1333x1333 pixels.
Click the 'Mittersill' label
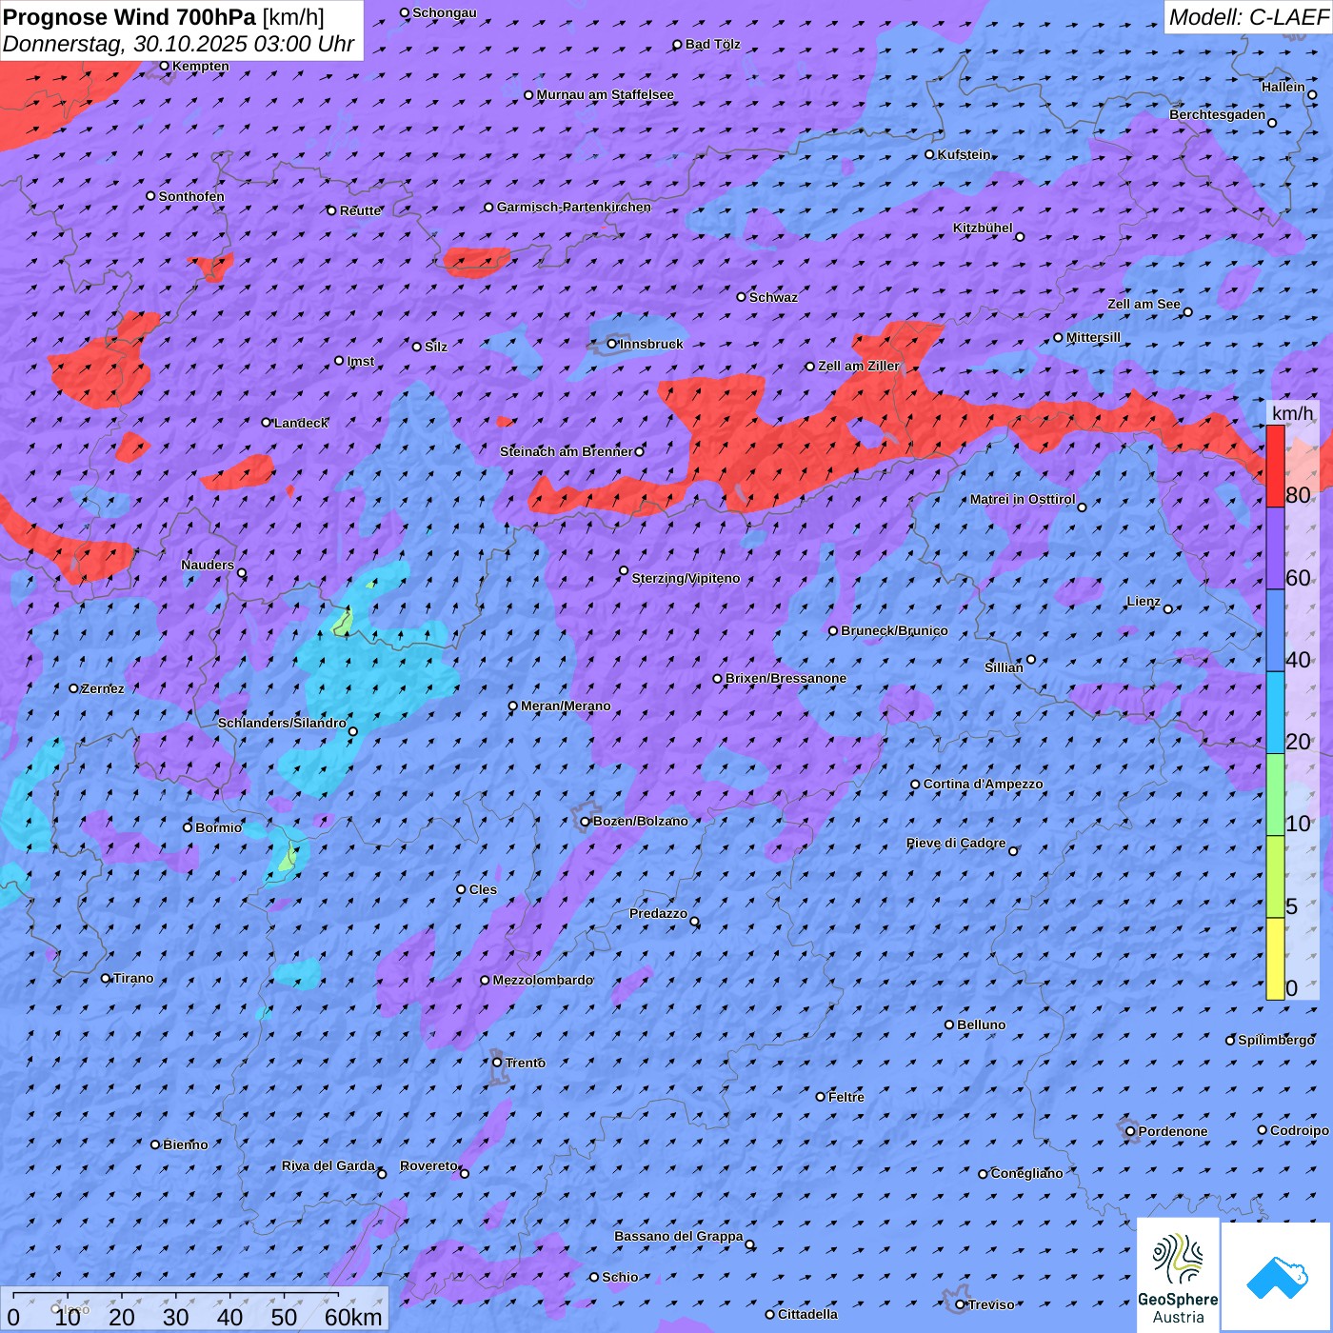pyautogui.click(x=1093, y=337)
